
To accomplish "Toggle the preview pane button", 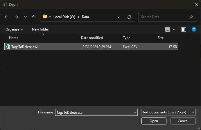I will [184, 29].
